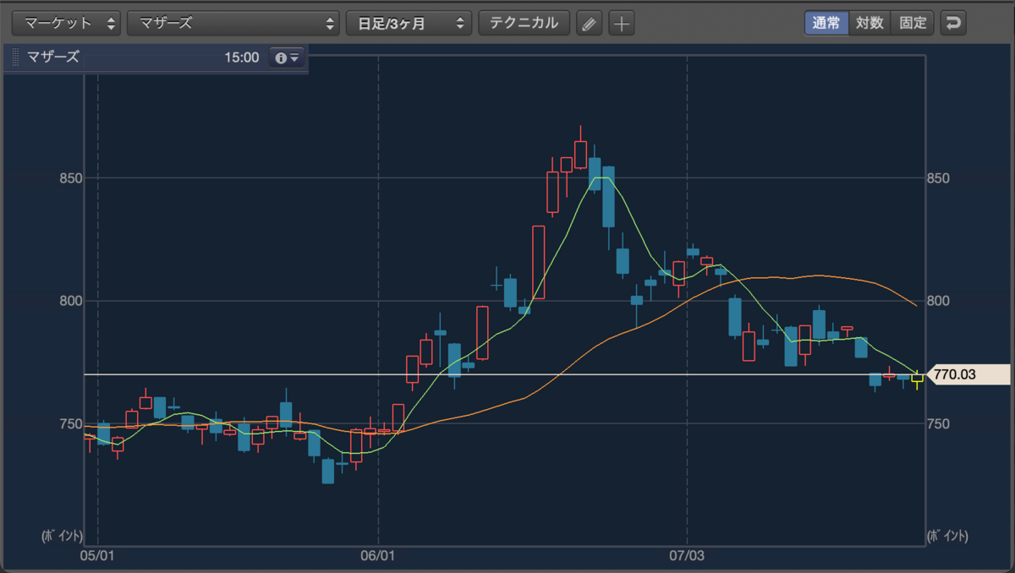Switch to 対数 scale mode

coord(870,23)
